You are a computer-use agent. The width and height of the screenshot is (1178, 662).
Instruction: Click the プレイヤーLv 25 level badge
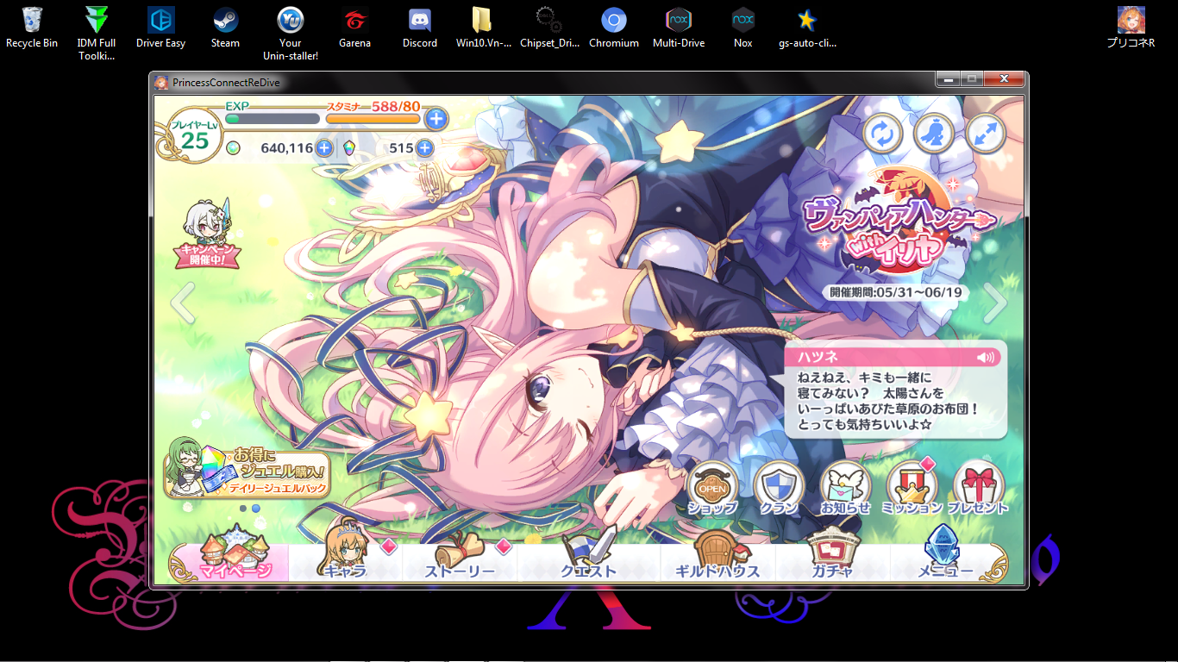[x=194, y=136]
